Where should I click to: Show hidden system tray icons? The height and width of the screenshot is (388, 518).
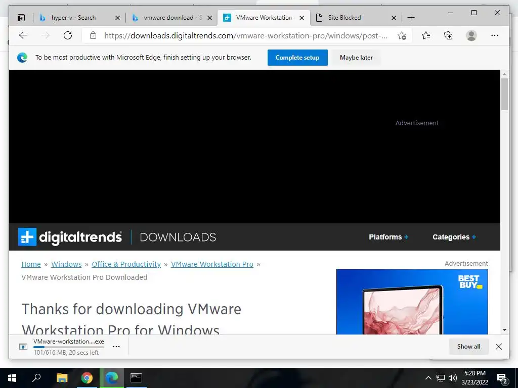pyautogui.click(x=428, y=378)
